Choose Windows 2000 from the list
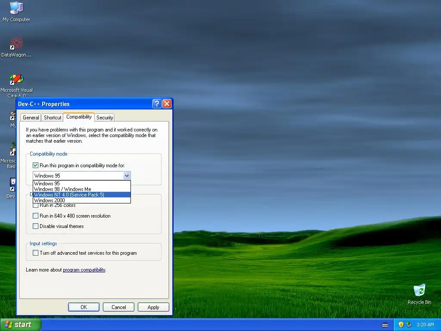441x331 pixels. coord(82,200)
